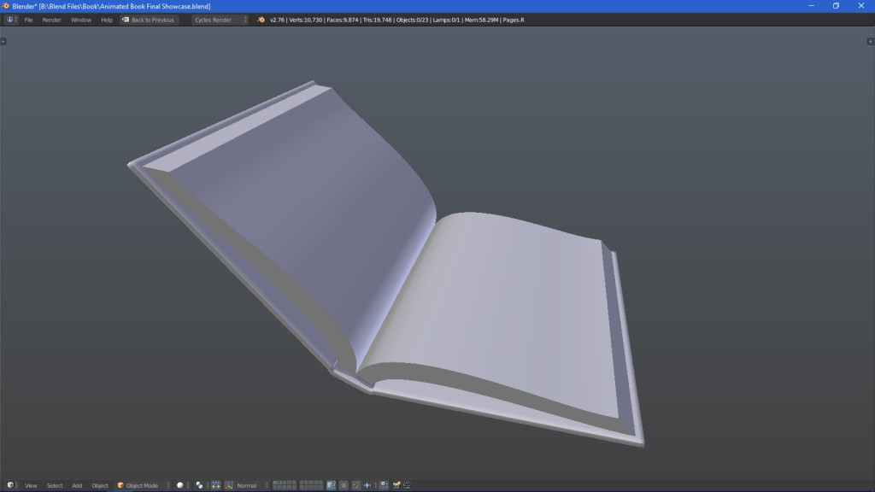
Task: Render a viewport image via the camera icon
Action: pos(396,485)
